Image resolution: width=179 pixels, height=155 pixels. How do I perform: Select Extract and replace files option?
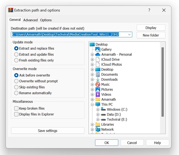pyautogui.click(x=34, y=48)
